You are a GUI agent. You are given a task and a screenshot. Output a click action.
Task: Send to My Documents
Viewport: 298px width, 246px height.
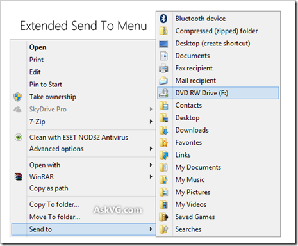[198, 167]
